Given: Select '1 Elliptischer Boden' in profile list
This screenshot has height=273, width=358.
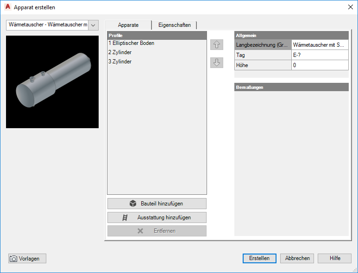Looking at the screenshot, I should tap(157, 43).
